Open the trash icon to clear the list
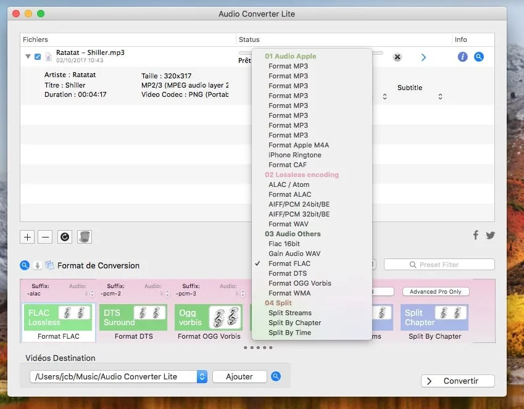The height and width of the screenshot is (409, 524). (x=83, y=236)
